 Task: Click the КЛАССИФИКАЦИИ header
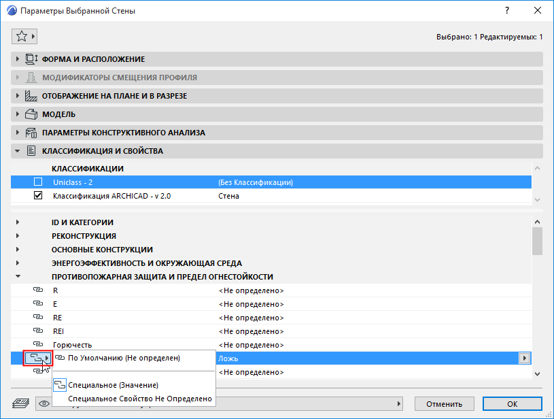click(88, 169)
